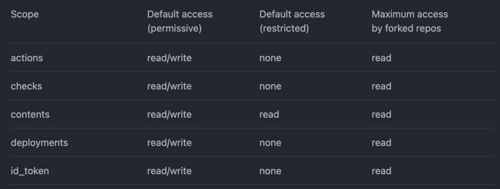Click the Default access (restricted) column header
Image resolution: width=500 pixels, height=189 pixels.
point(292,21)
